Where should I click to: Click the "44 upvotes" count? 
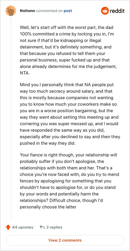click(x=22, y=227)
